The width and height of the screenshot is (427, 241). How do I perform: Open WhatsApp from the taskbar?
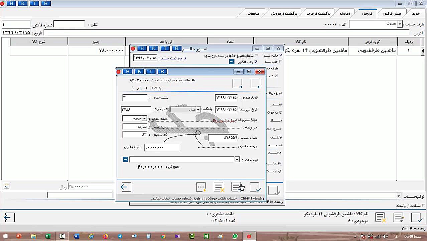235,236
